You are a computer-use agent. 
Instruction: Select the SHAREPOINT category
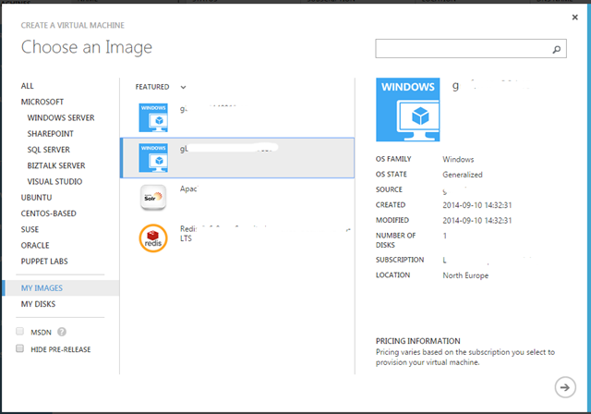pos(50,134)
